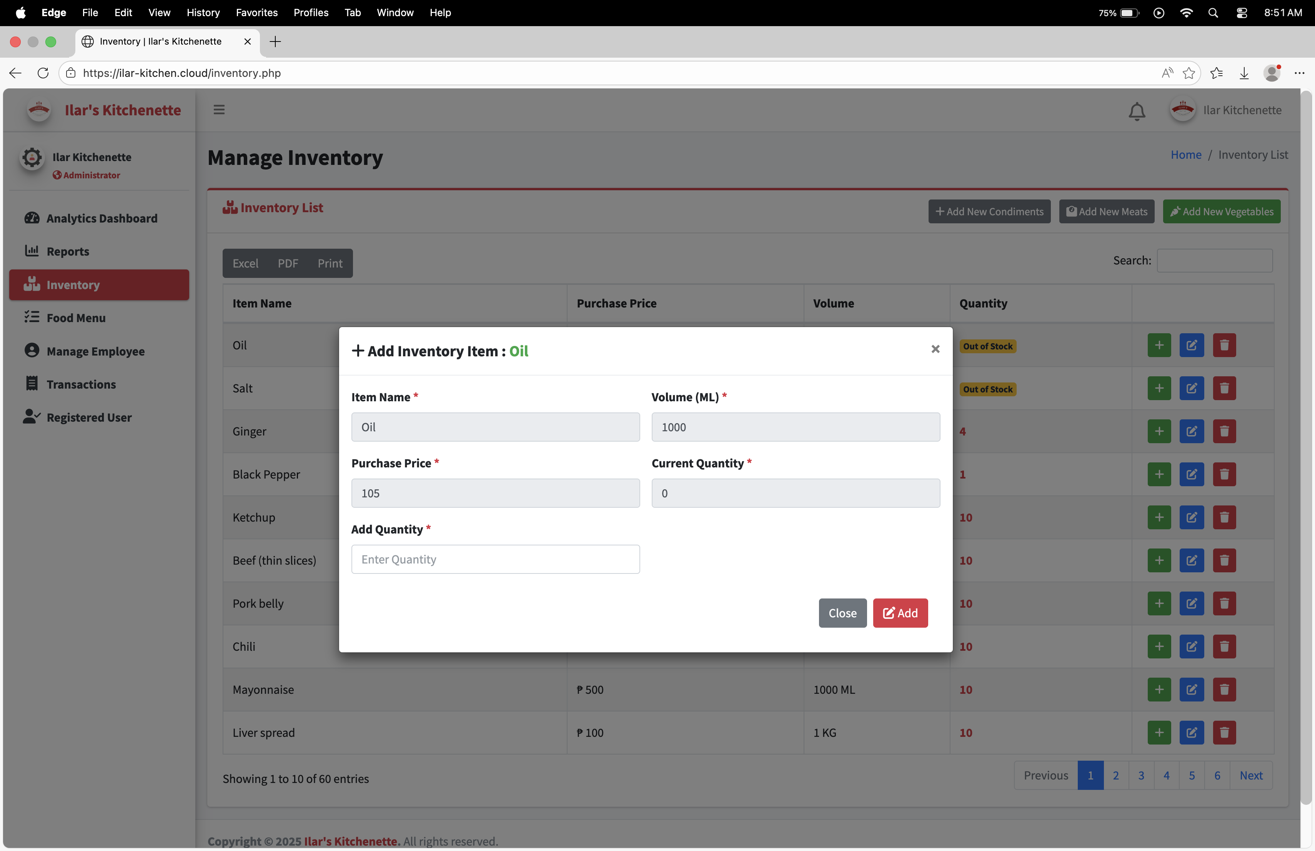The width and height of the screenshot is (1315, 851).
Task: Click the red Add button
Action: pyautogui.click(x=900, y=613)
